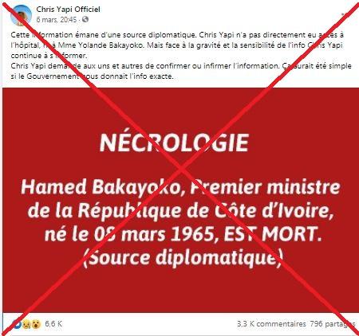Image resolution: width=359 pixels, height=336 pixels.
Task: Click the blue Like reaction icon
Action: coord(18,324)
